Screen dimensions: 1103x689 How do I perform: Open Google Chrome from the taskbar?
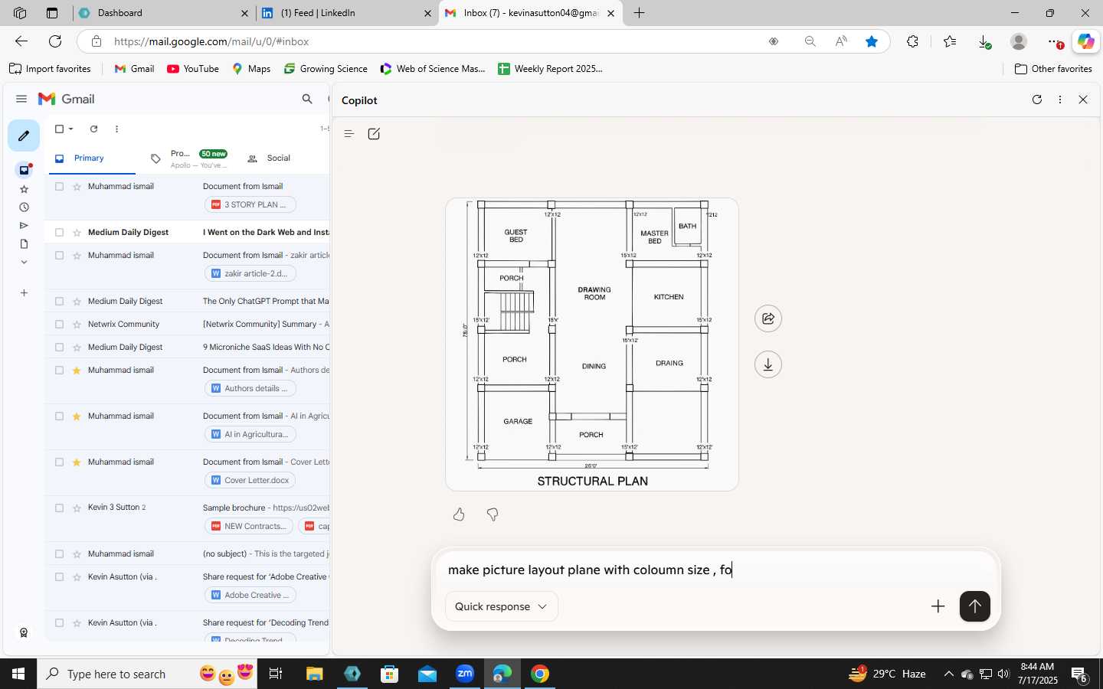click(x=540, y=674)
